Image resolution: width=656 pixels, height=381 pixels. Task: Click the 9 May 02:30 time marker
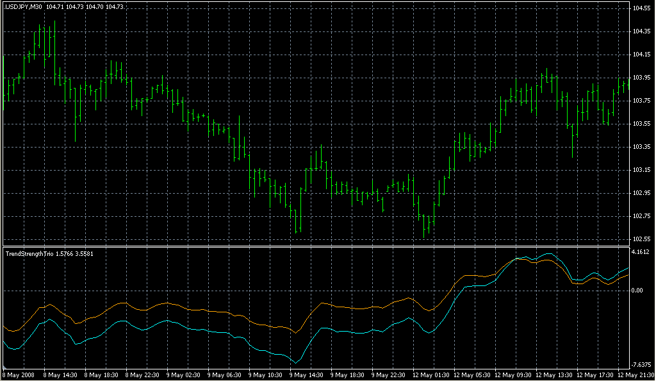point(184,375)
